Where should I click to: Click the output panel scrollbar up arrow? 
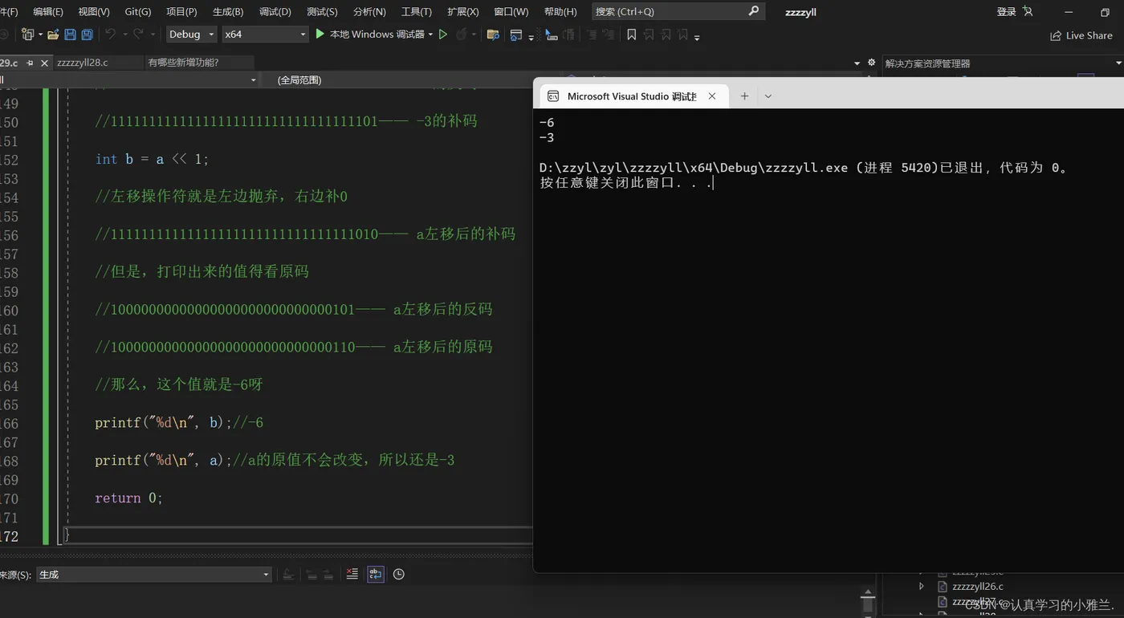pos(867,592)
